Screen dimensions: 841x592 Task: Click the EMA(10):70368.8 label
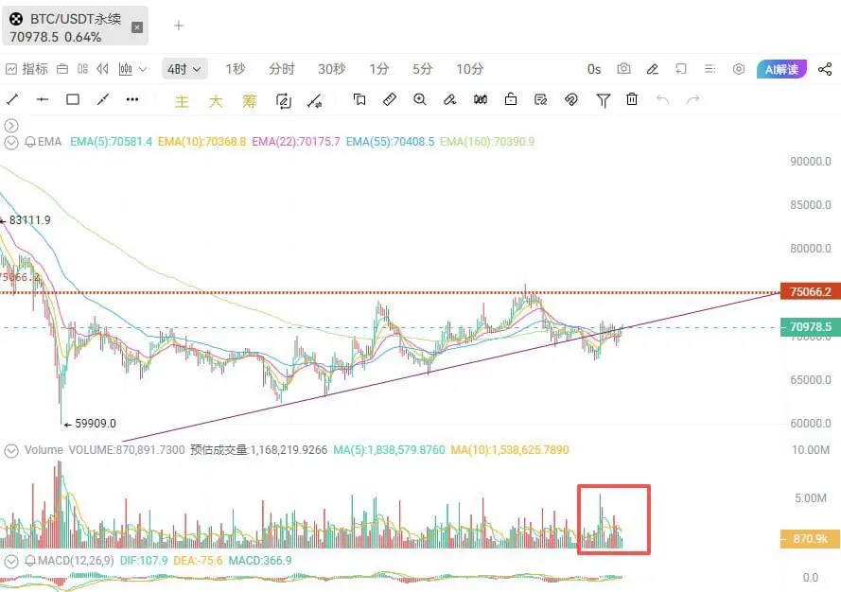pos(201,142)
